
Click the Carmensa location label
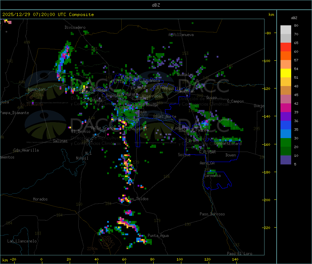tap(212, 176)
